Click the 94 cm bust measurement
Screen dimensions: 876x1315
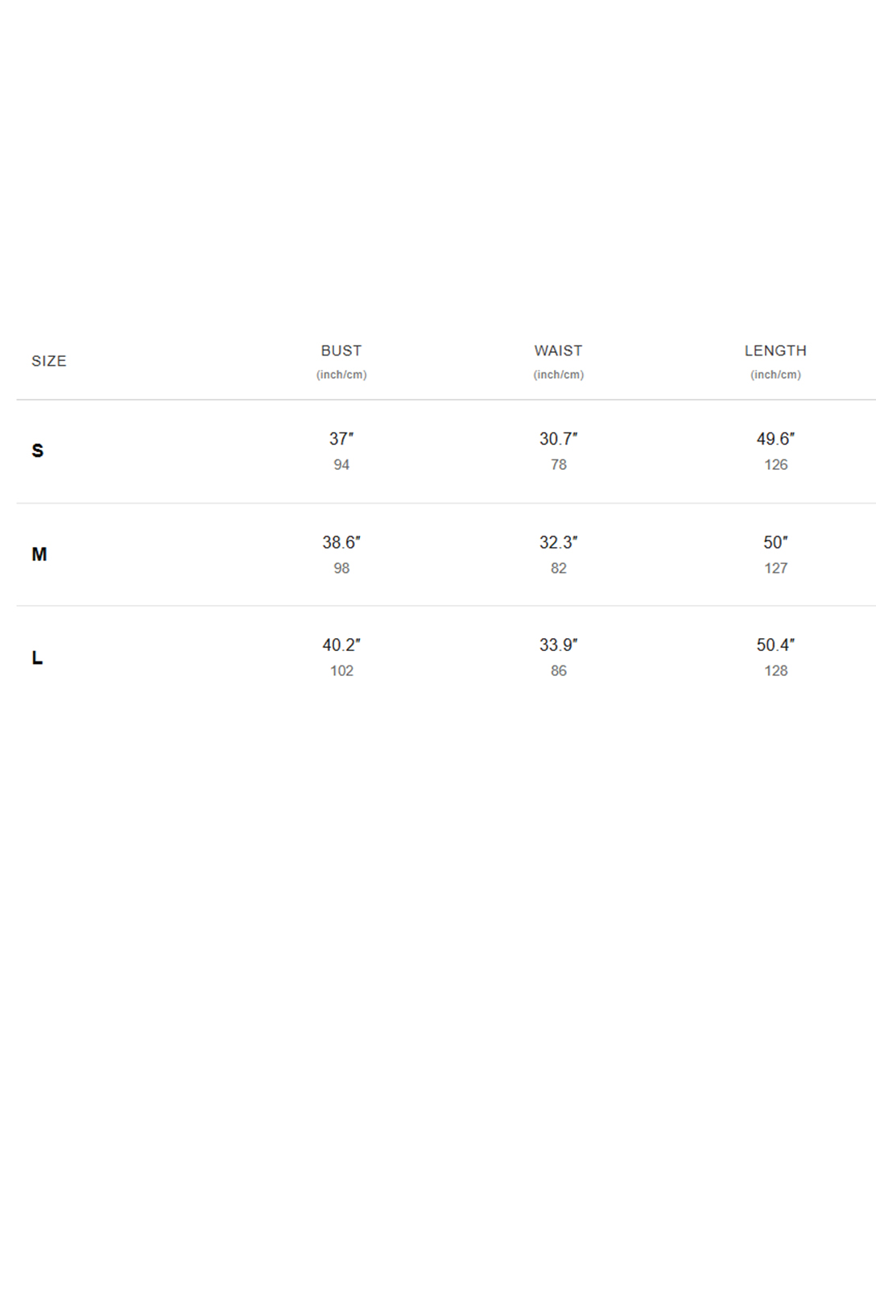click(341, 465)
